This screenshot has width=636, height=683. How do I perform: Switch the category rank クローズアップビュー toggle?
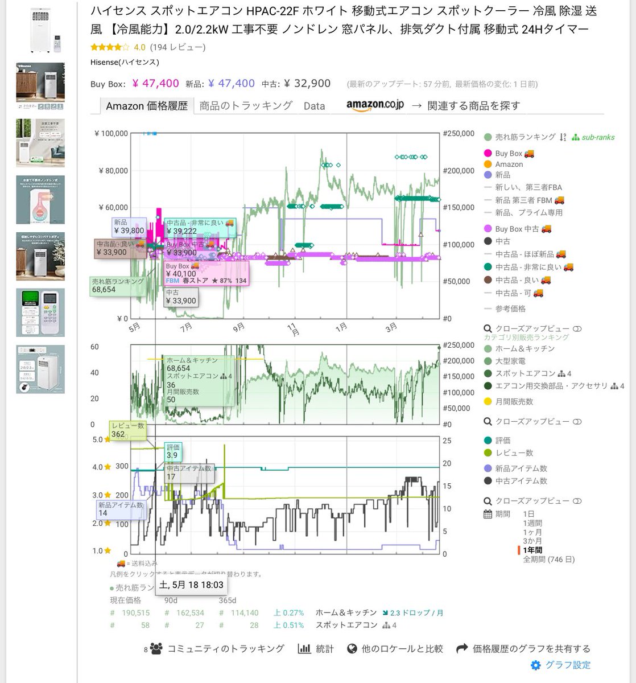[577, 422]
